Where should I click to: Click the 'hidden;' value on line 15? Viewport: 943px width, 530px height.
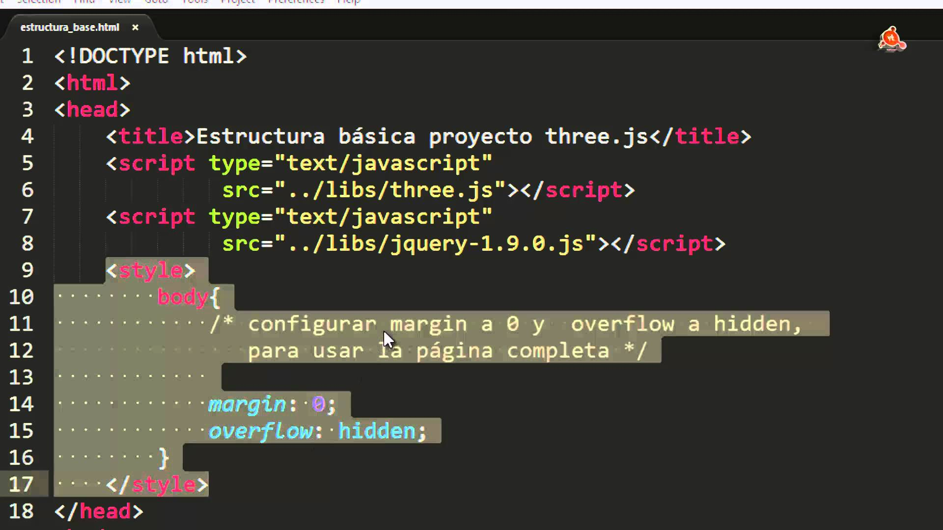tap(383, 431)
